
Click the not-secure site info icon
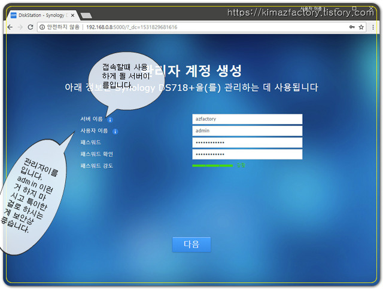click(42, 27)
